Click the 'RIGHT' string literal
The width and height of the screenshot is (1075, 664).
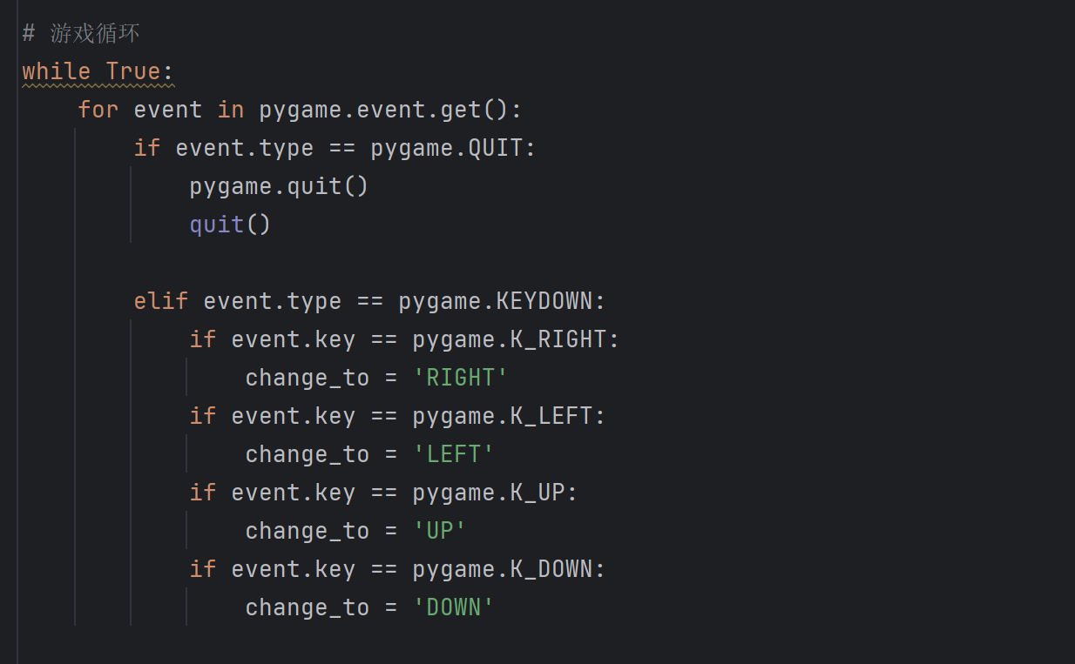tap(460, 378)
